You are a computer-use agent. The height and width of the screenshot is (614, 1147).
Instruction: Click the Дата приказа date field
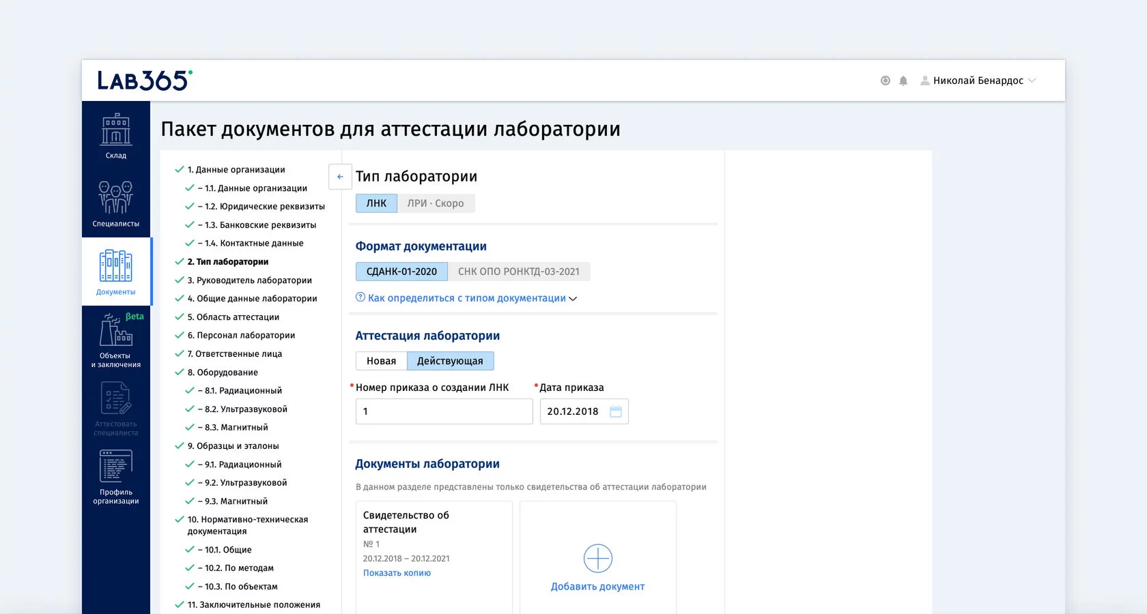pyautogui.click(x=584, y=411)
